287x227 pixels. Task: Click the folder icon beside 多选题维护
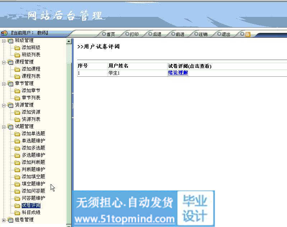pyautogui.click(x=17, y=156)
